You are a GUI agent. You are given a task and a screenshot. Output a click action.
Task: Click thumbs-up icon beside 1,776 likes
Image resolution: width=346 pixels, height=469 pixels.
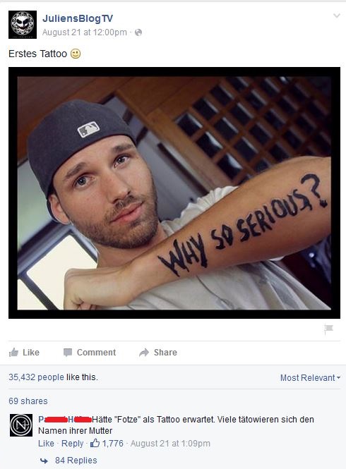tap(95, 443)
